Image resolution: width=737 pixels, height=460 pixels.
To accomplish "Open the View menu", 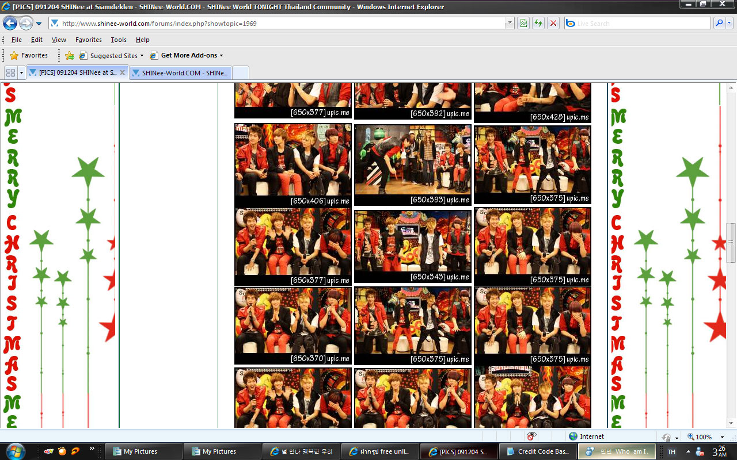I will coord(59,40).
